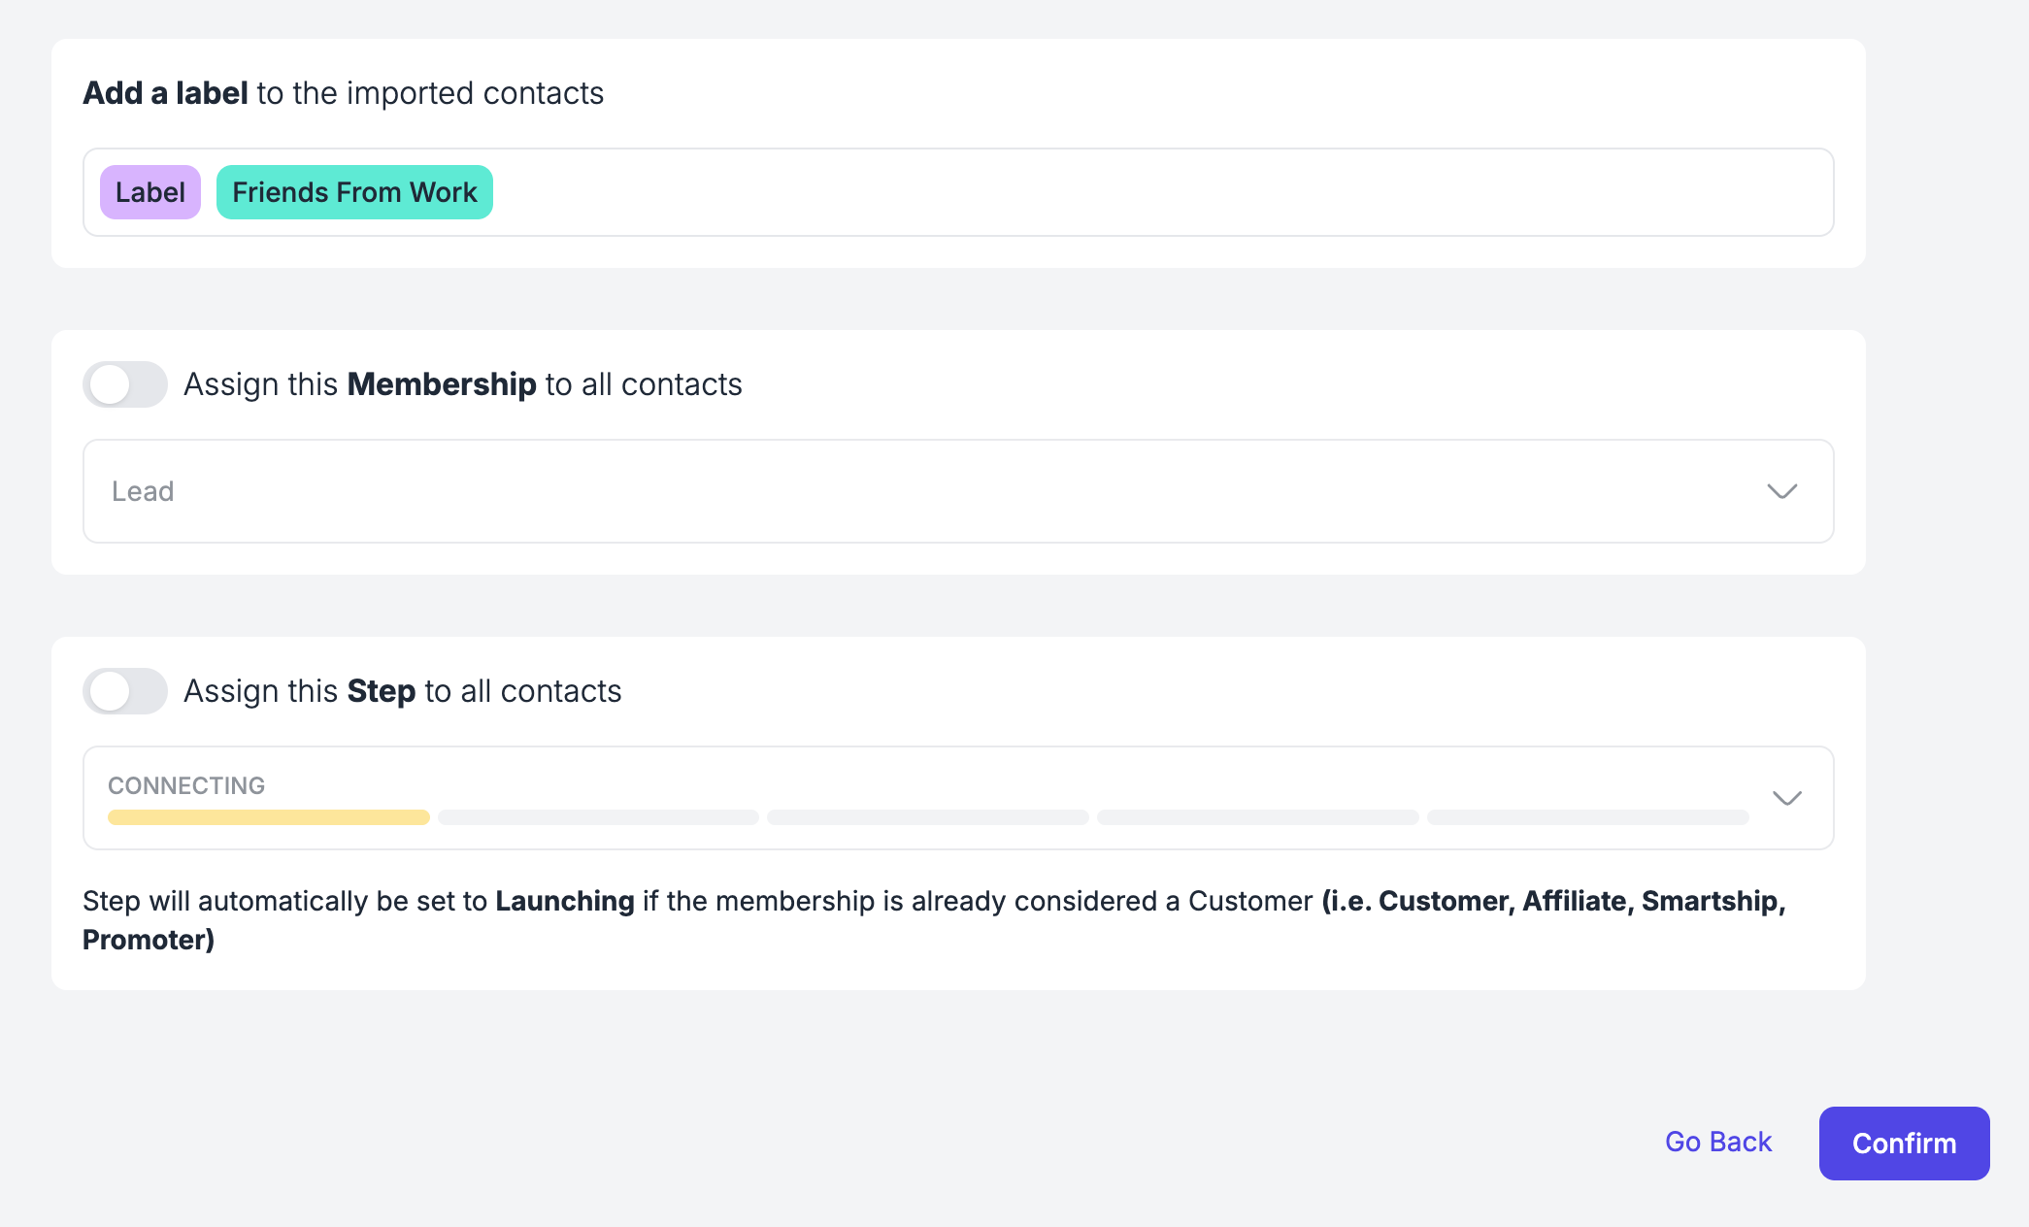Click the purple Label tag
The image size is (2029, 1227).
tap(150, 192)
